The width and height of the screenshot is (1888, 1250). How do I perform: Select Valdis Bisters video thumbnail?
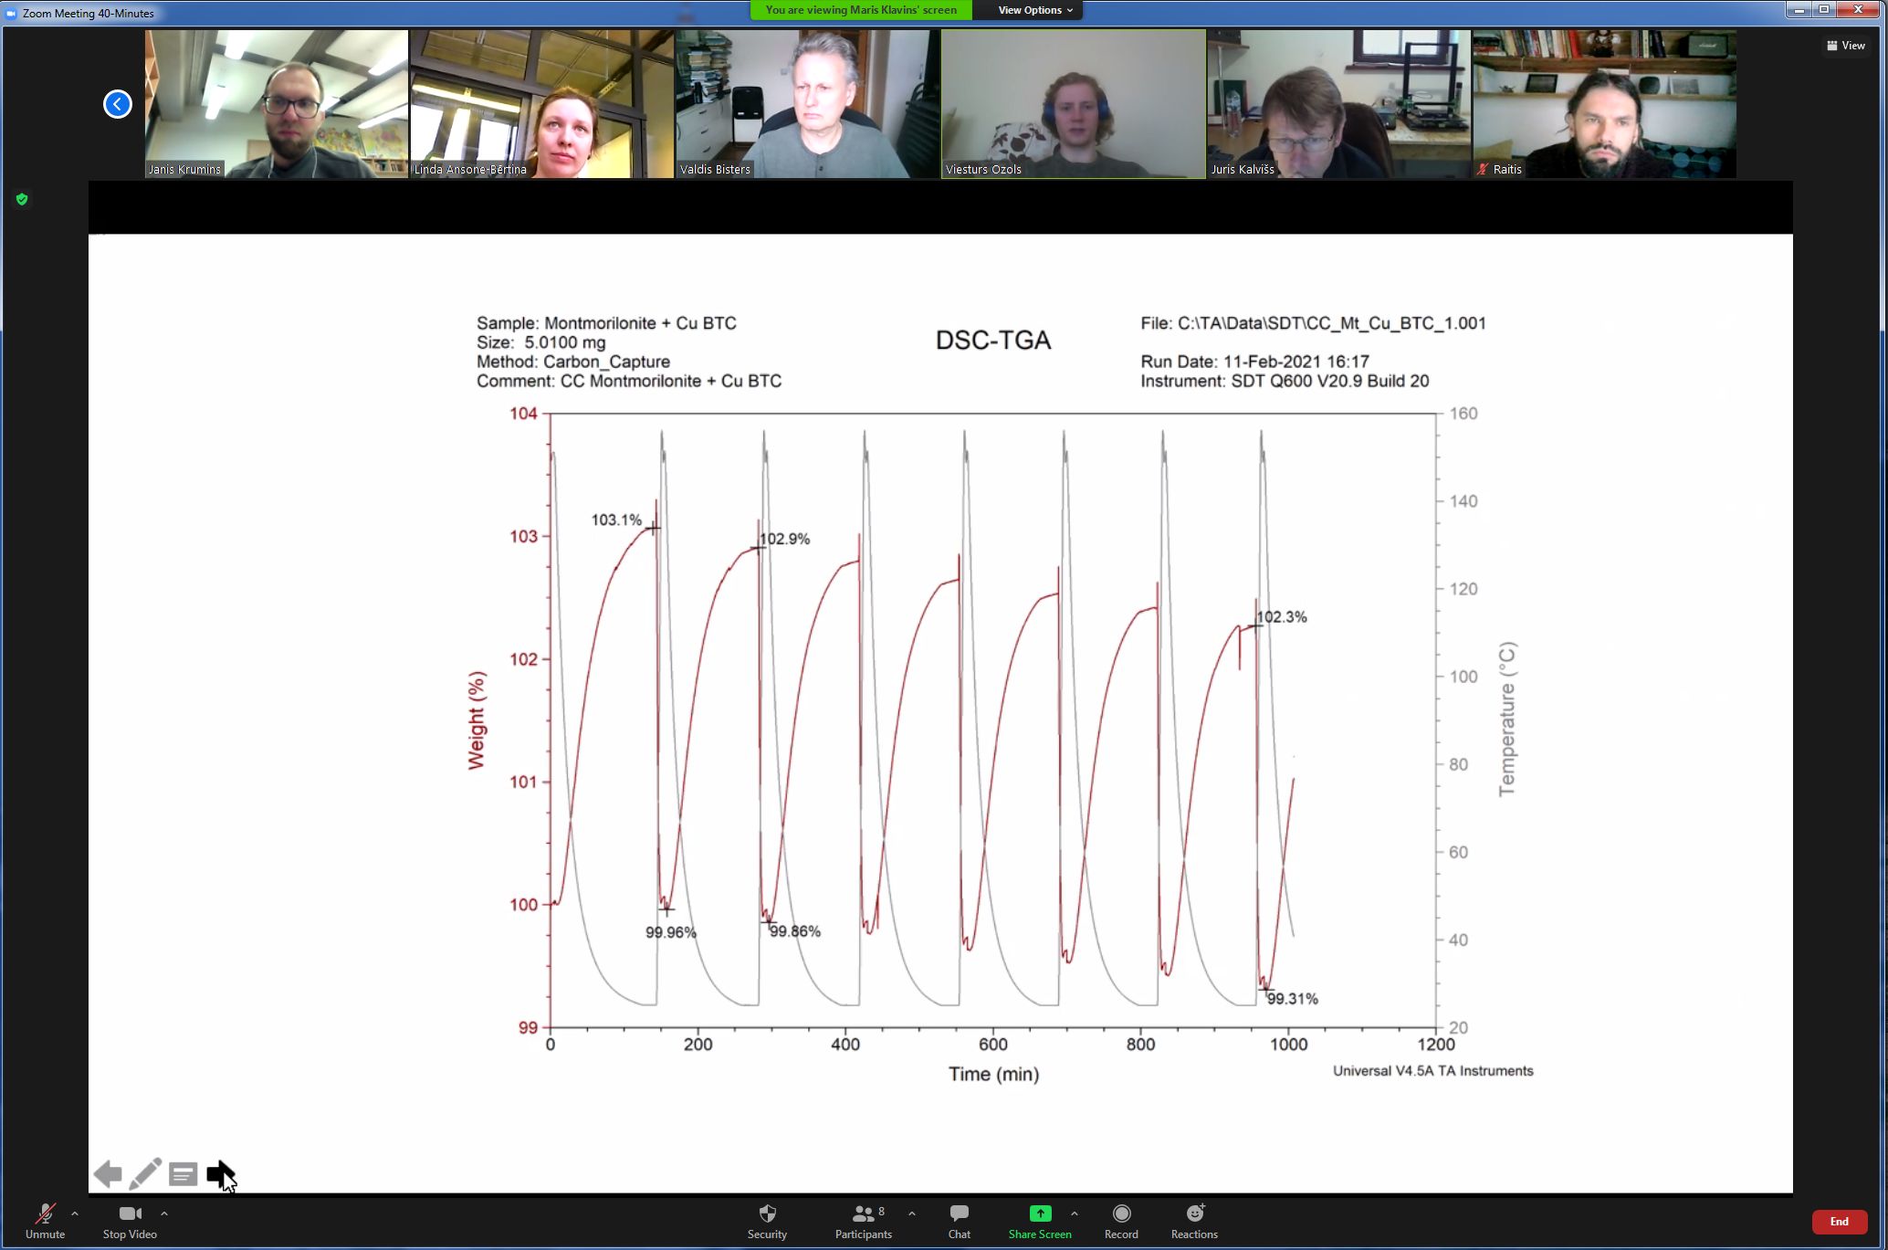(807, 103)
